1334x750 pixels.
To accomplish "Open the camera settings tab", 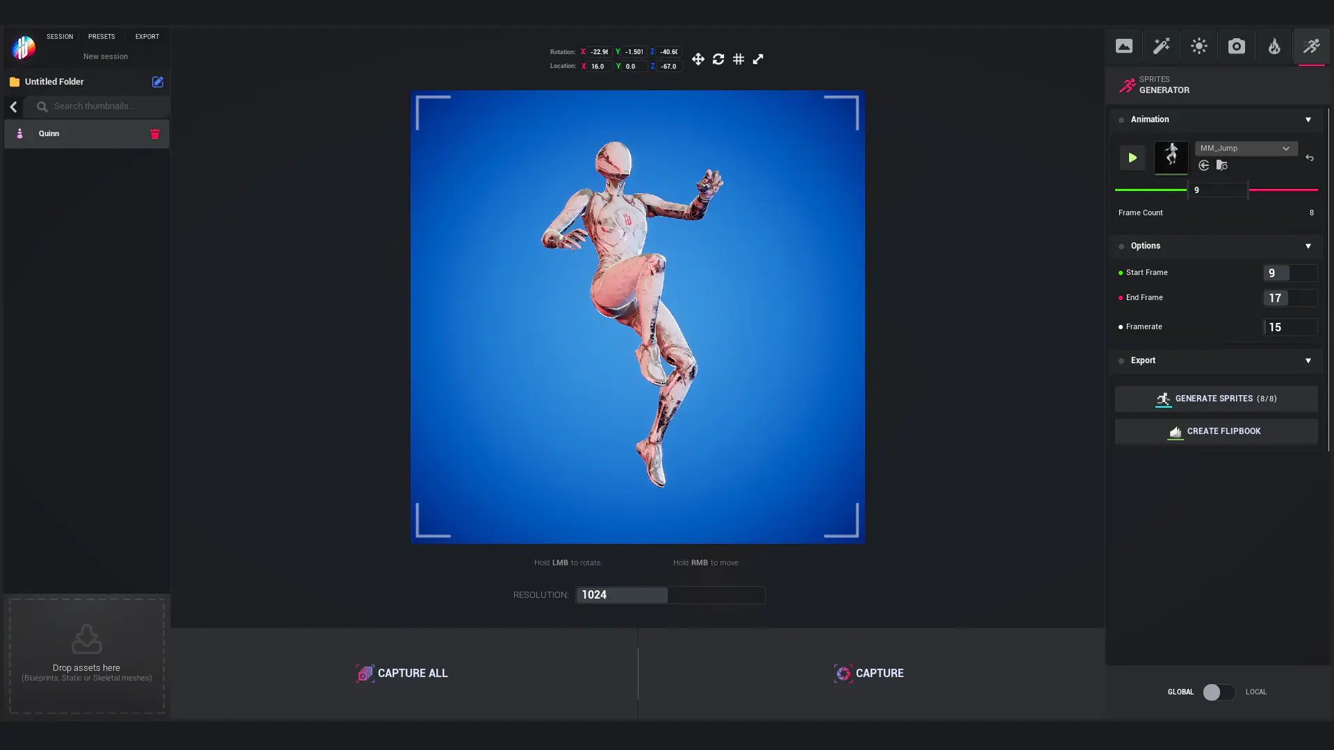I will pyautogui.click(x=1236, y=47).
